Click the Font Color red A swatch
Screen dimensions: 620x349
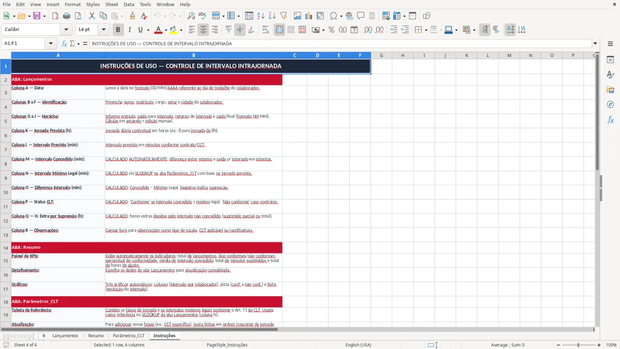coord(158,30)
